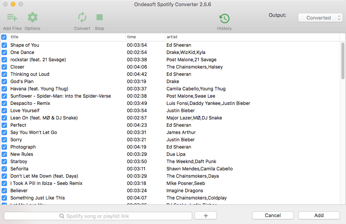This screenshot has height=224, width=346.
Task: Click the yellow minimize window button
Action: click(13, 4)
